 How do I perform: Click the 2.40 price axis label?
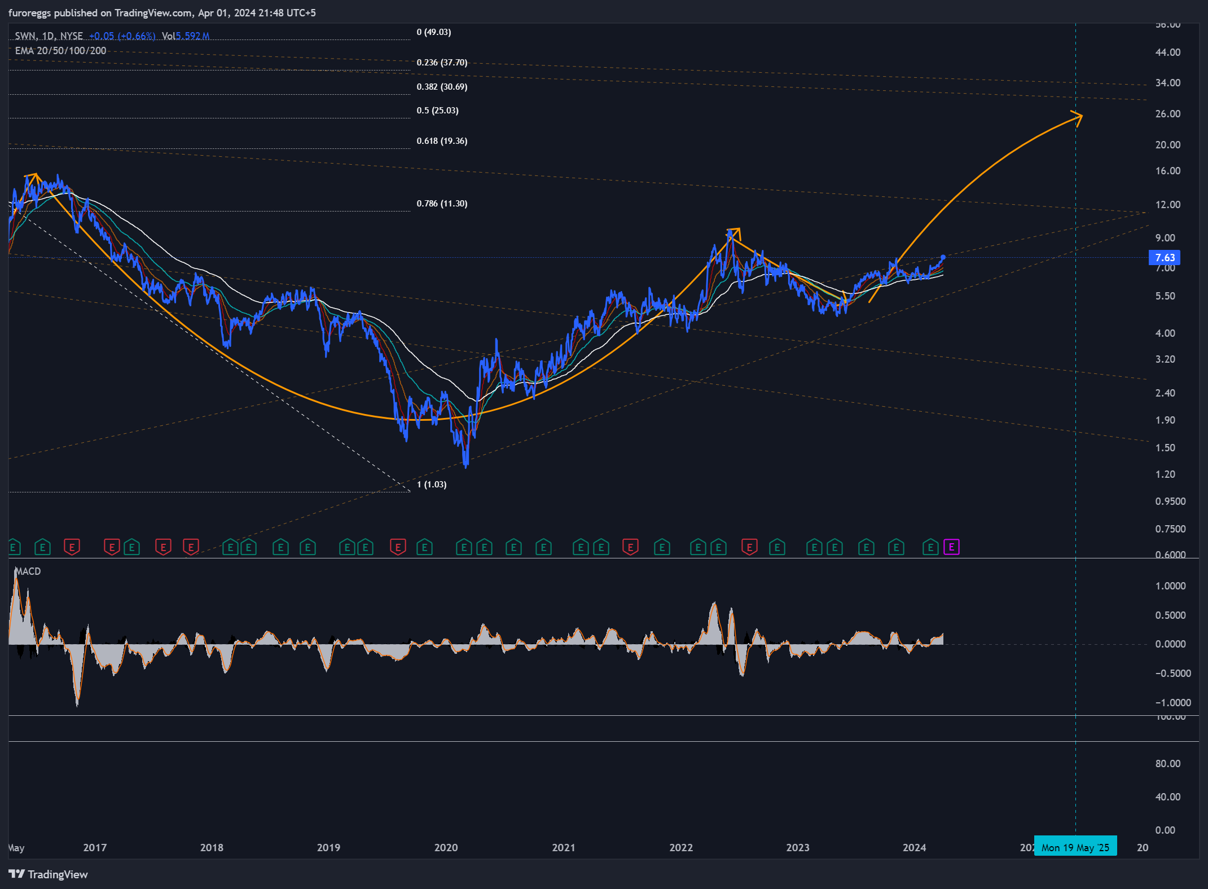(x=1165, y=393)
